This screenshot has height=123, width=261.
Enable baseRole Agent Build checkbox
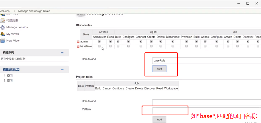point(118,46)
